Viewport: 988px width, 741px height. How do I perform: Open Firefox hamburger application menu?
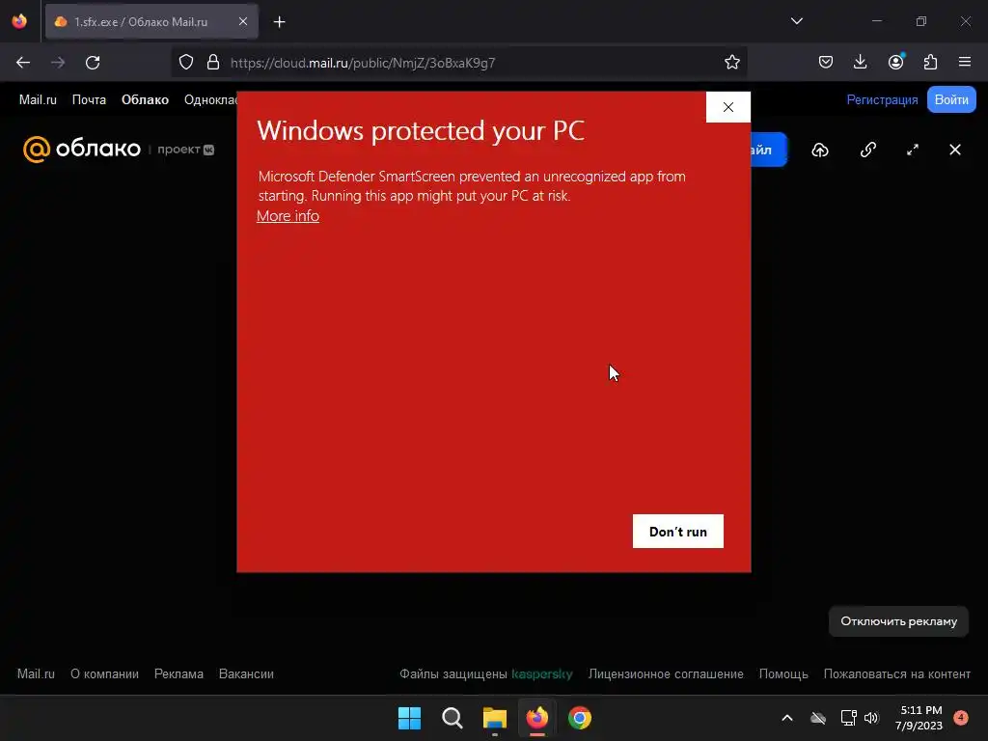point(965,63)
